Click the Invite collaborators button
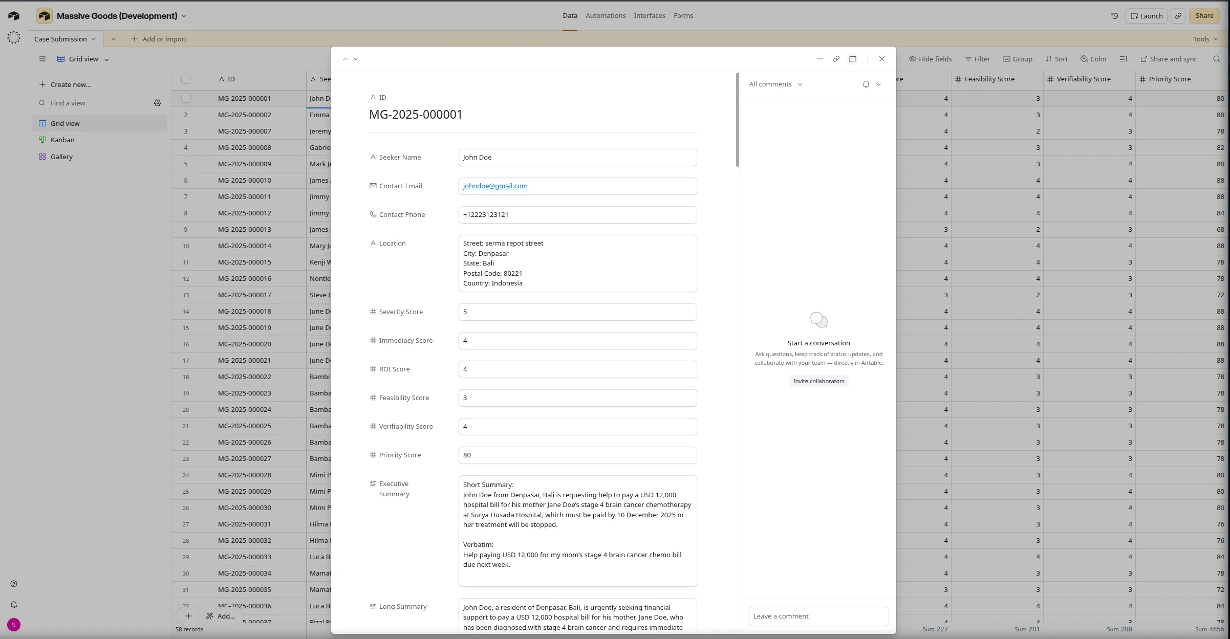Viewport: 1230px width, 639px height. click(818, 381)
